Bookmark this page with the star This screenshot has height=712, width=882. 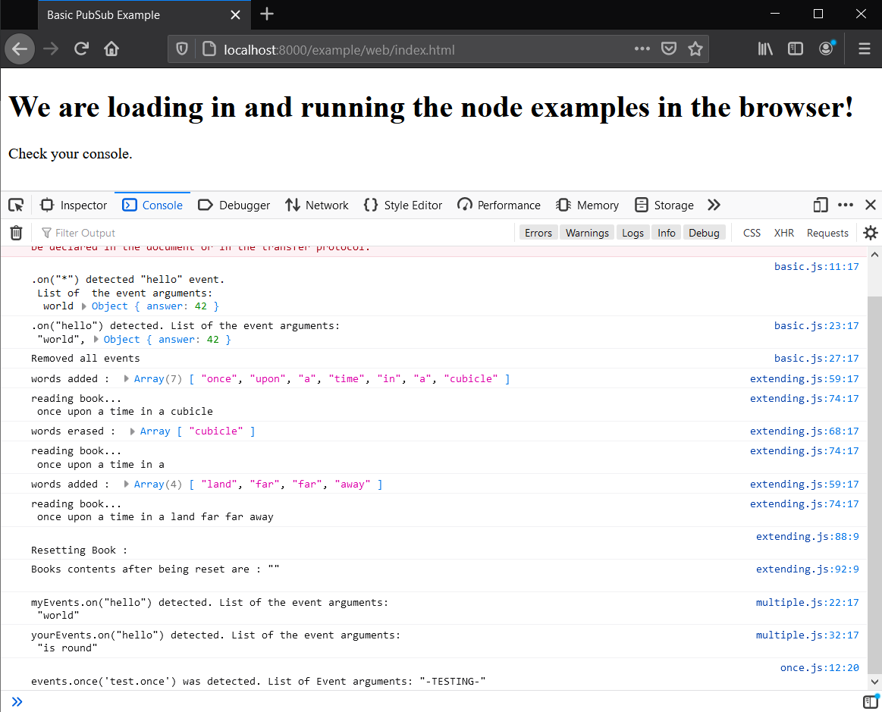tap(695, 49)
